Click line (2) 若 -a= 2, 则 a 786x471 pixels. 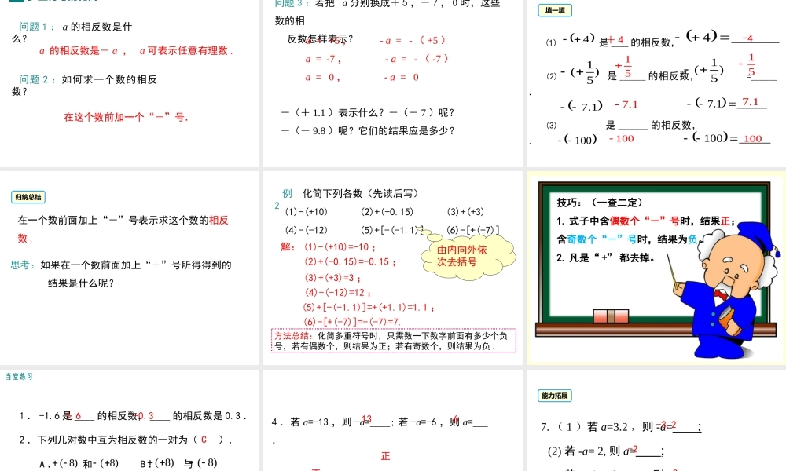(x=589, y=451)
